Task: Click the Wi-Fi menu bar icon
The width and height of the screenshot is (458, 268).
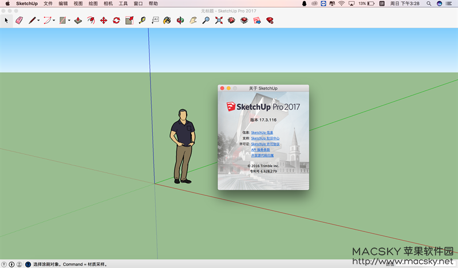Action: tap(341, 3)
